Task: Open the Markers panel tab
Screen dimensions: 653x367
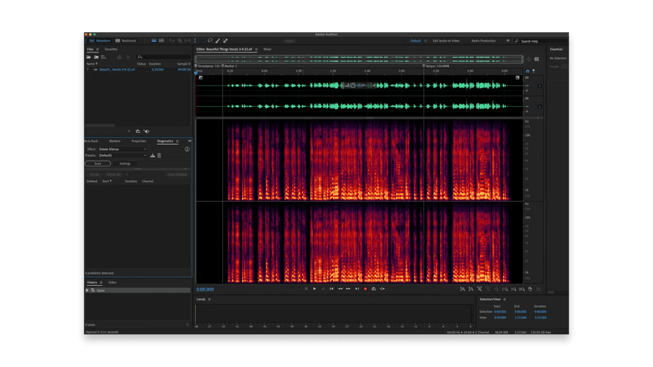Action: coord(114,141)
